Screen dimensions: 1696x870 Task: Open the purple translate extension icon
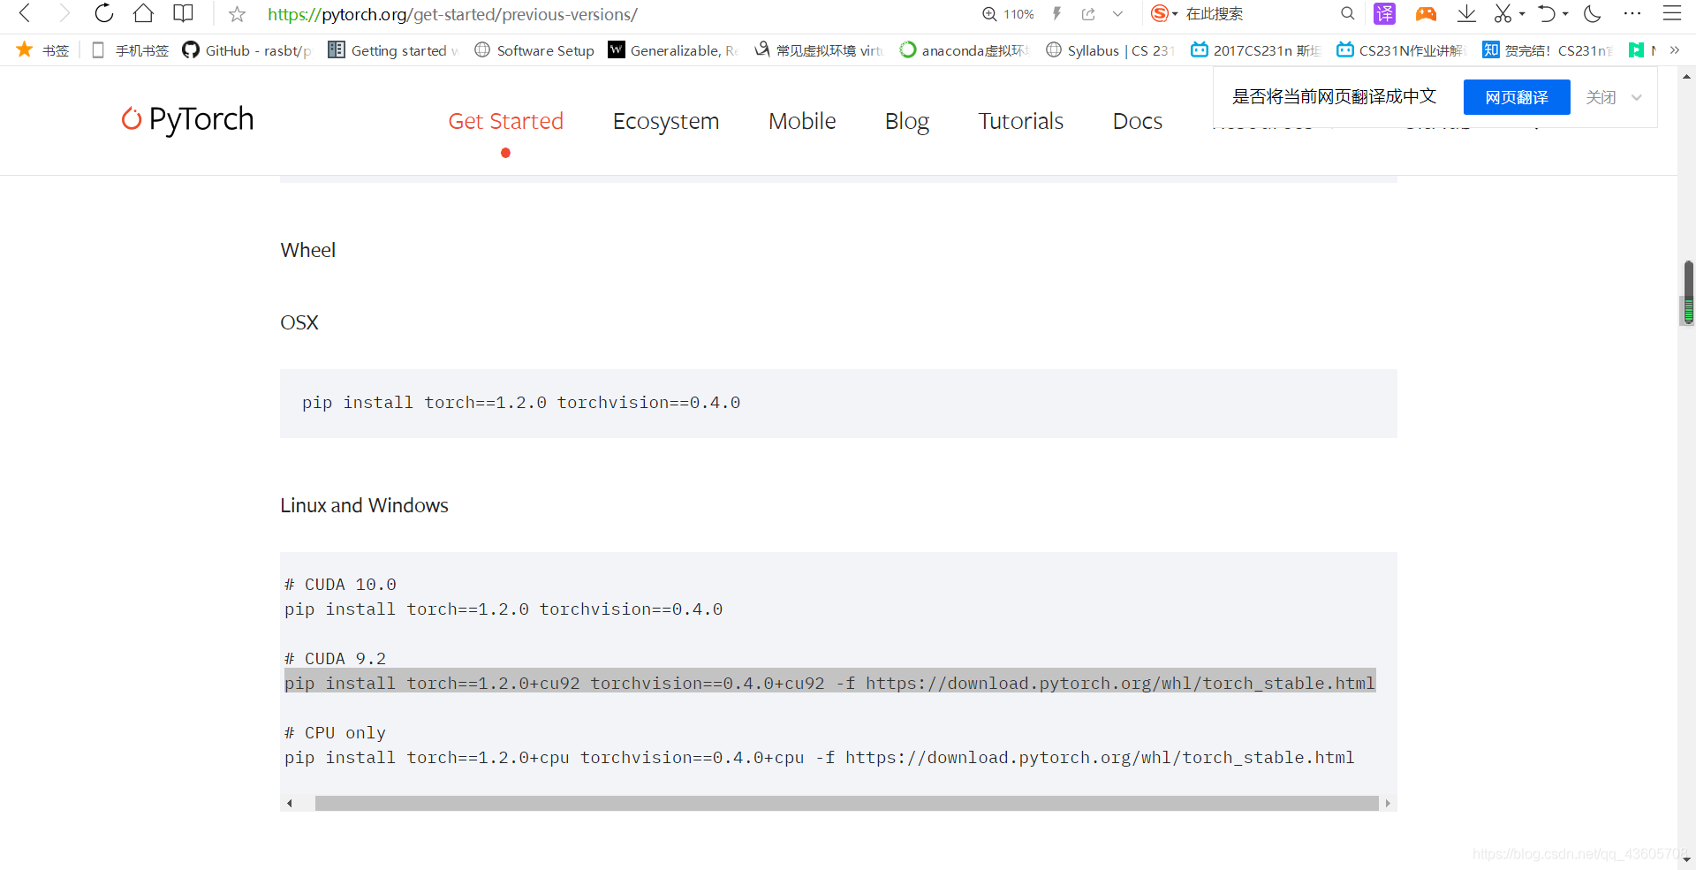(1384, 14)
